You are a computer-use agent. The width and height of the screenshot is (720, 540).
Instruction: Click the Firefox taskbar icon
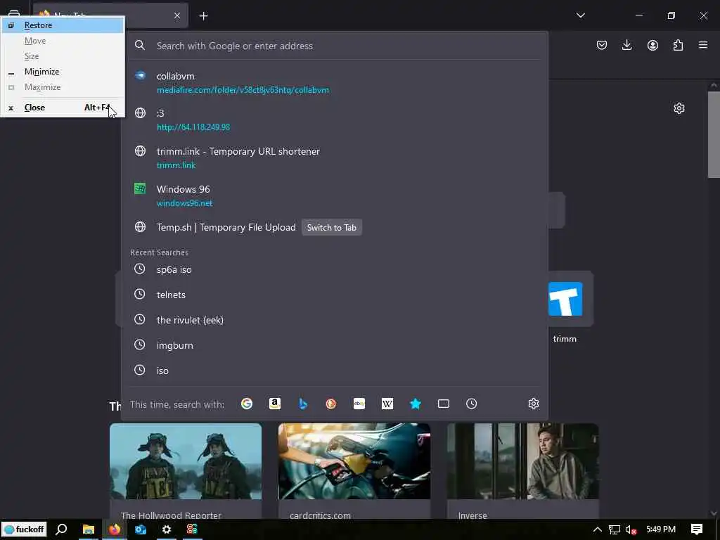pyautogui.click(x=115, y=529)
